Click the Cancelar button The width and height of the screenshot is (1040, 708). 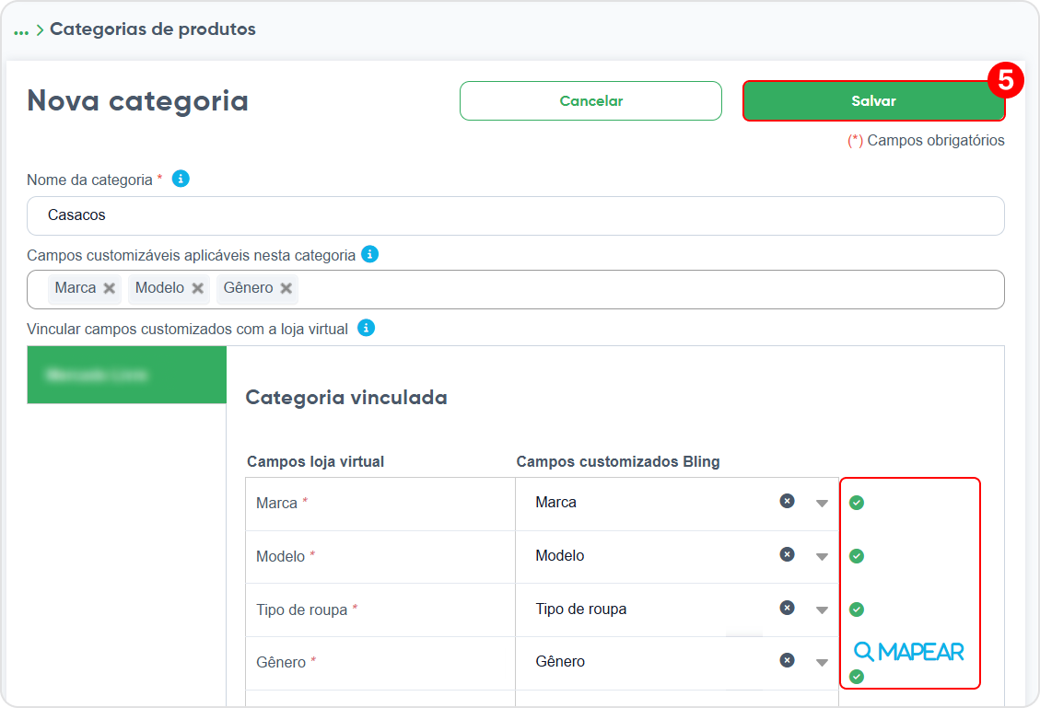590,100
